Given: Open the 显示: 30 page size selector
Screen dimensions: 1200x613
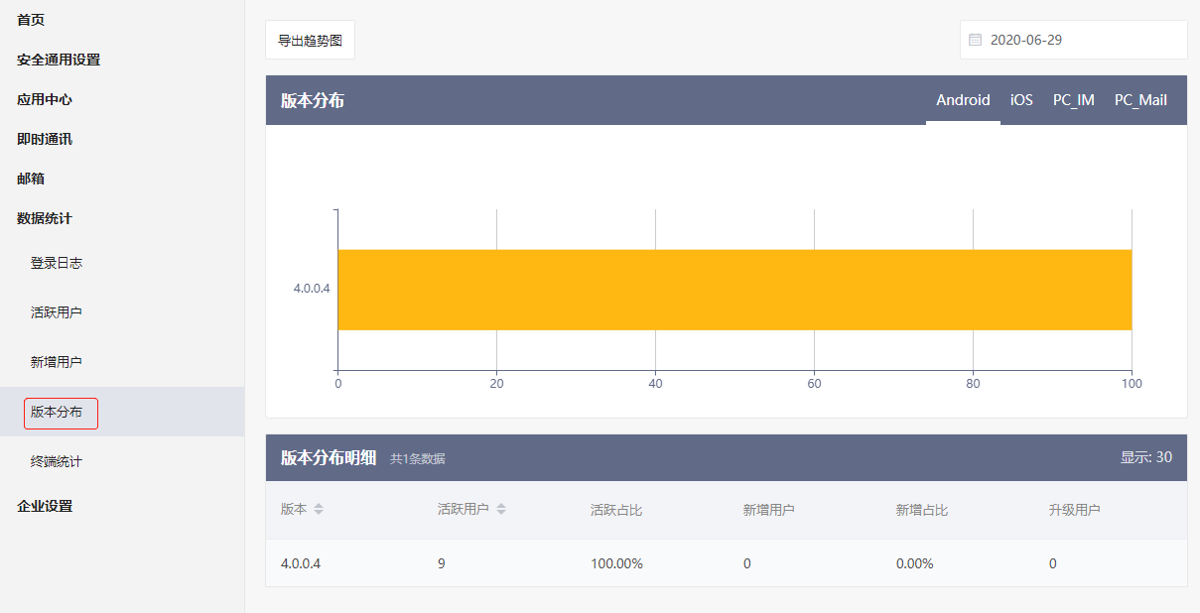Looking at the screenshot, I should click(x=1145, y=457).
